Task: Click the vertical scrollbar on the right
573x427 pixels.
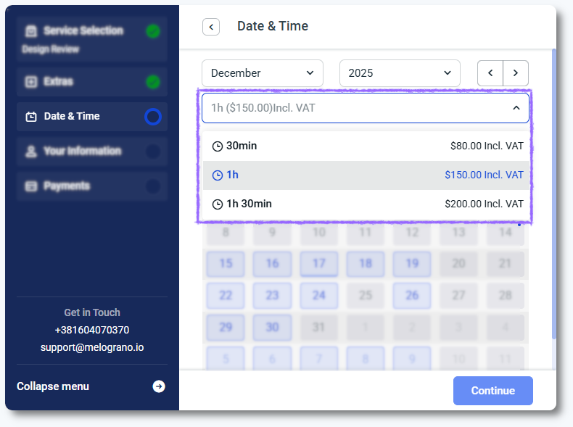Action: tap(554, 196)
